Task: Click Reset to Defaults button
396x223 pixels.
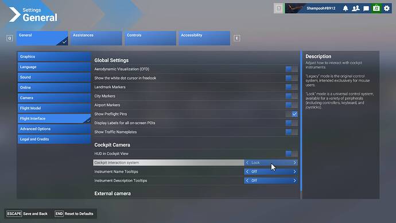Action: pos(74,214)
